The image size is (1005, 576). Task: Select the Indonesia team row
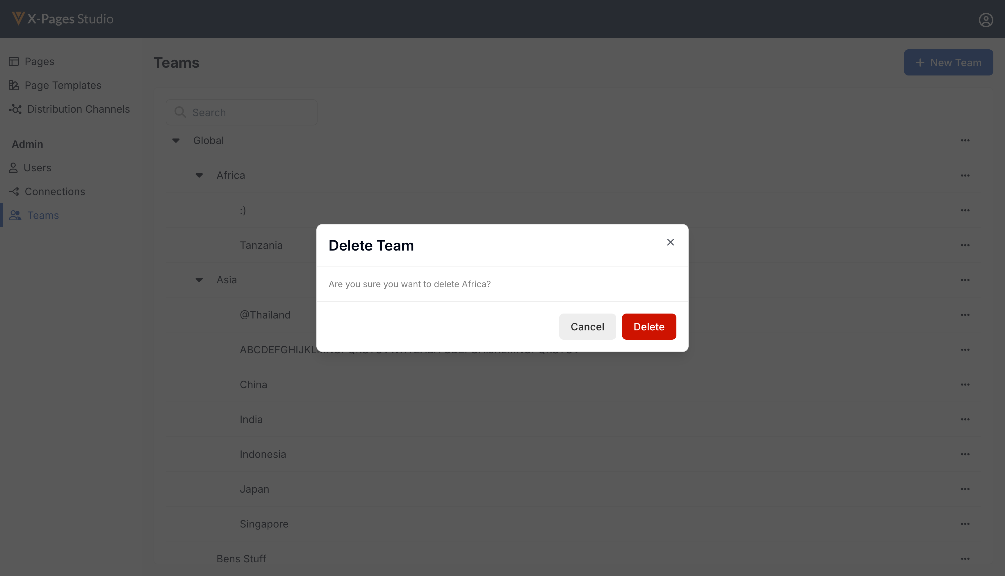(263, 454)
